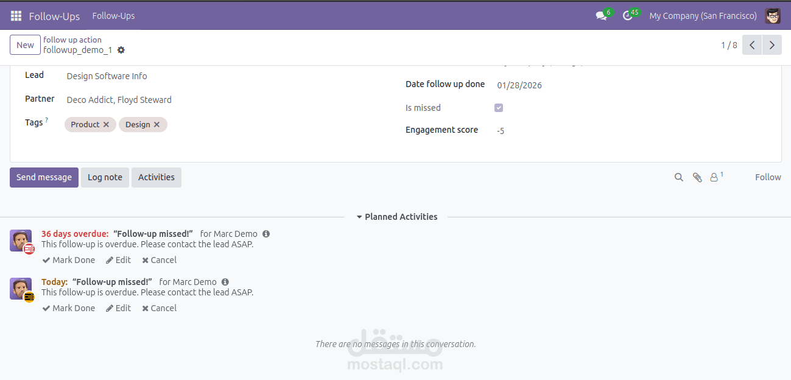Image resolution: width=791 pixels, height=380 pixels.
Task: Remove the Design tag
Action: click(x=156, y=124)
